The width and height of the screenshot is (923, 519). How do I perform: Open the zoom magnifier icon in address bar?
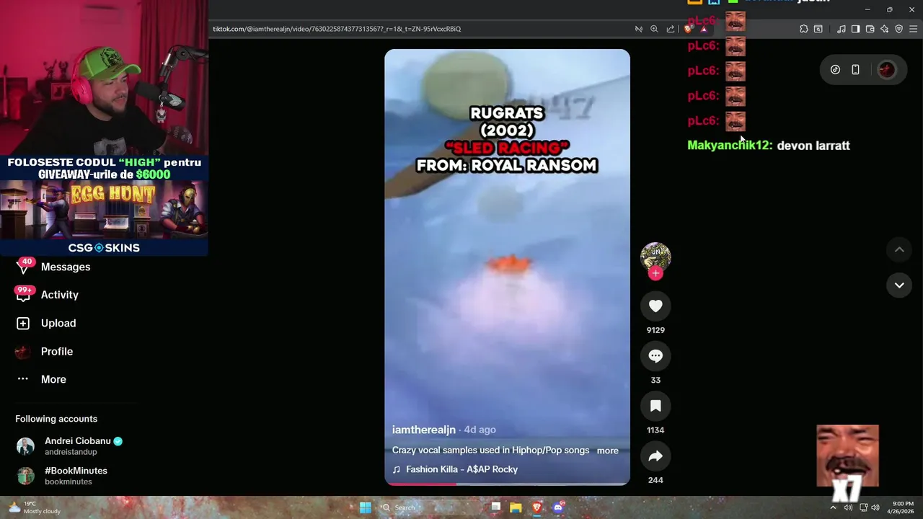[654, 29]
